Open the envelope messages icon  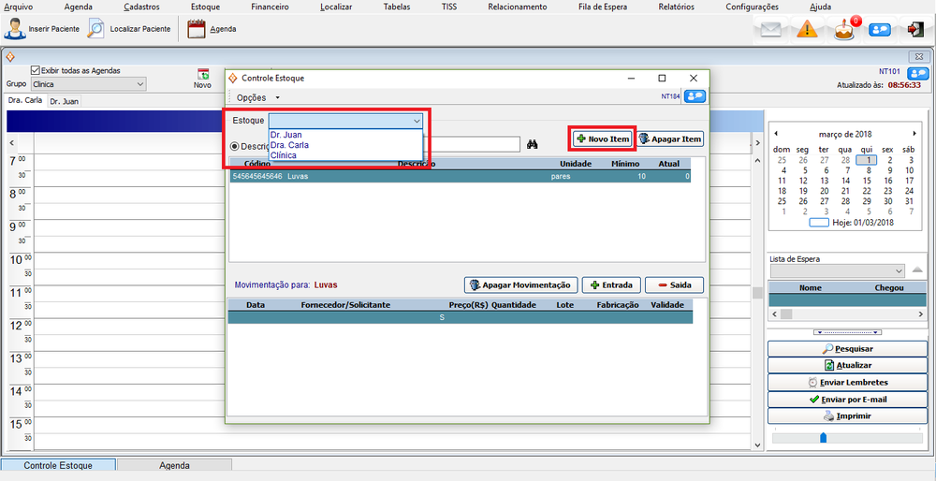pos(770,30)
